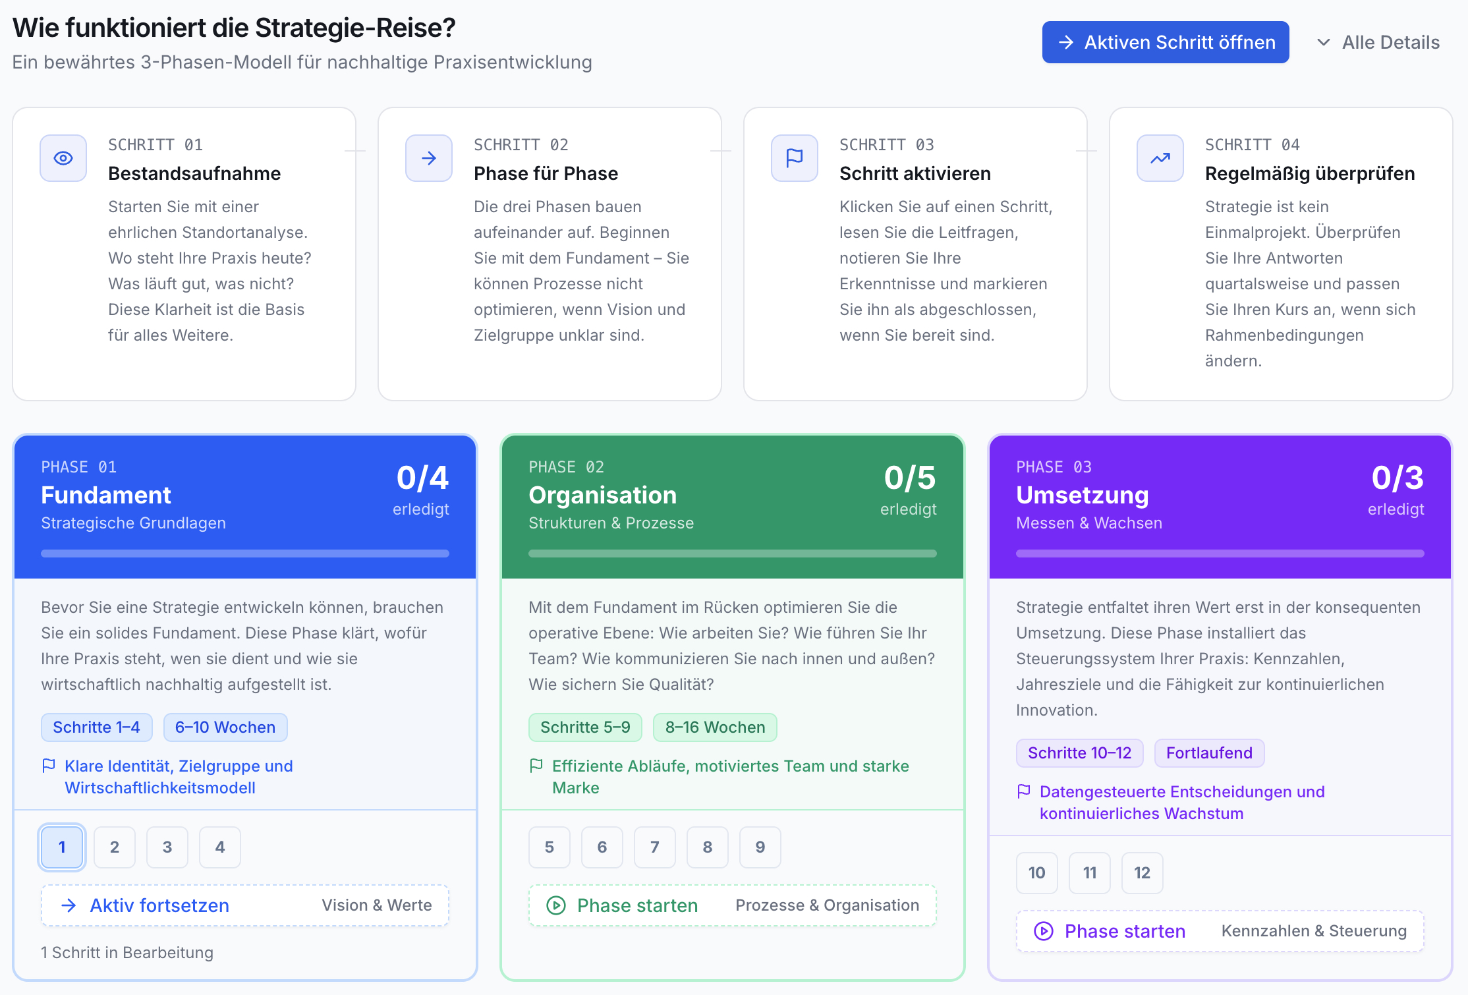Image resolution: width=1468 pixels, height=995 pixels.
Task: Click the Umsetzung phase progress bar
Action: tap(1220, 554)
